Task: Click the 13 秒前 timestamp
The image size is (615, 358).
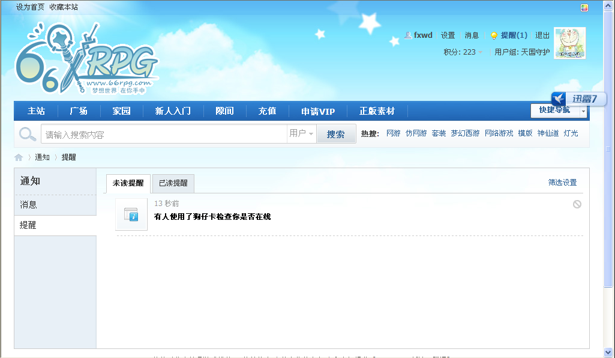Action: pos(167,204)
